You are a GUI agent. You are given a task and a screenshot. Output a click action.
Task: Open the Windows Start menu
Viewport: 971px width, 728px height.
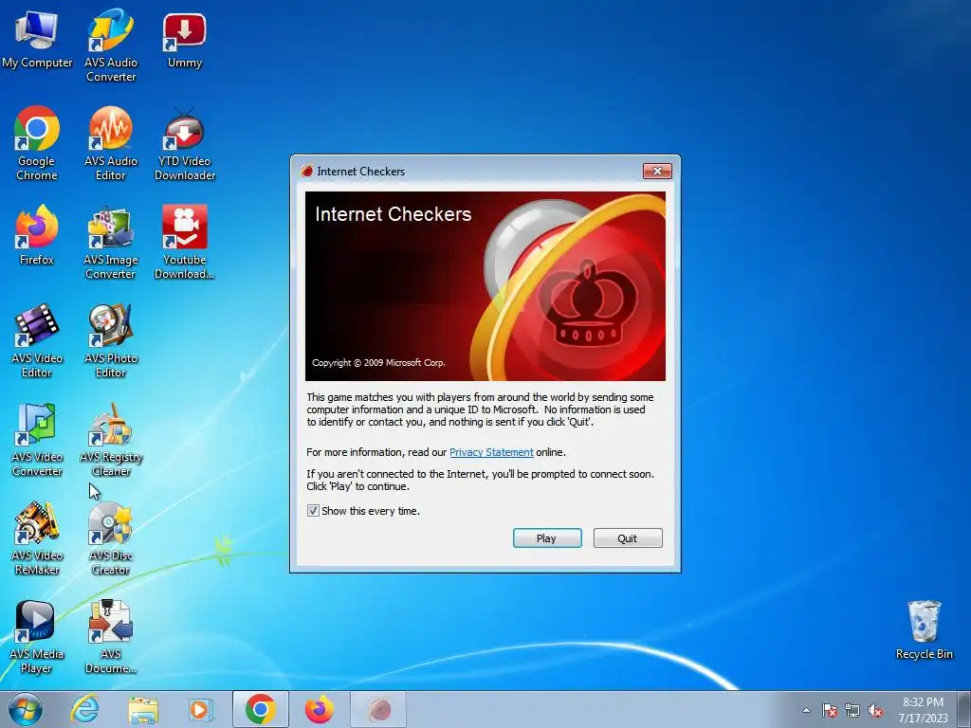pos(26,709)
